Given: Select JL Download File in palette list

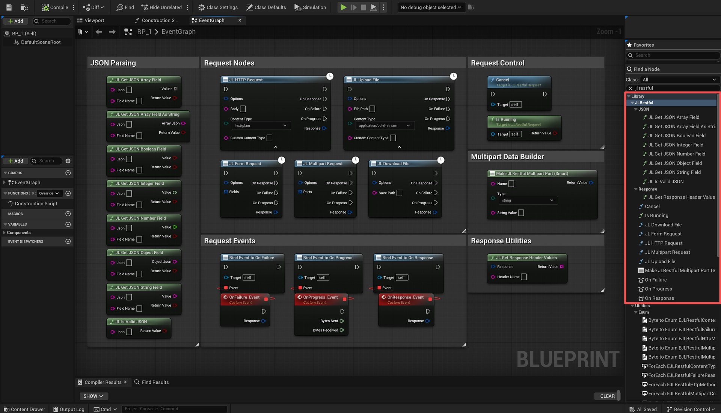Looking at the screenshot, I should coord(663,225).
